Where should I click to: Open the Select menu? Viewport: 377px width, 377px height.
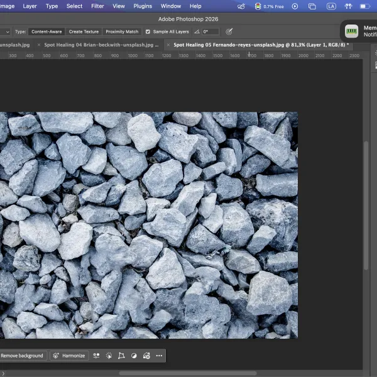74,6
